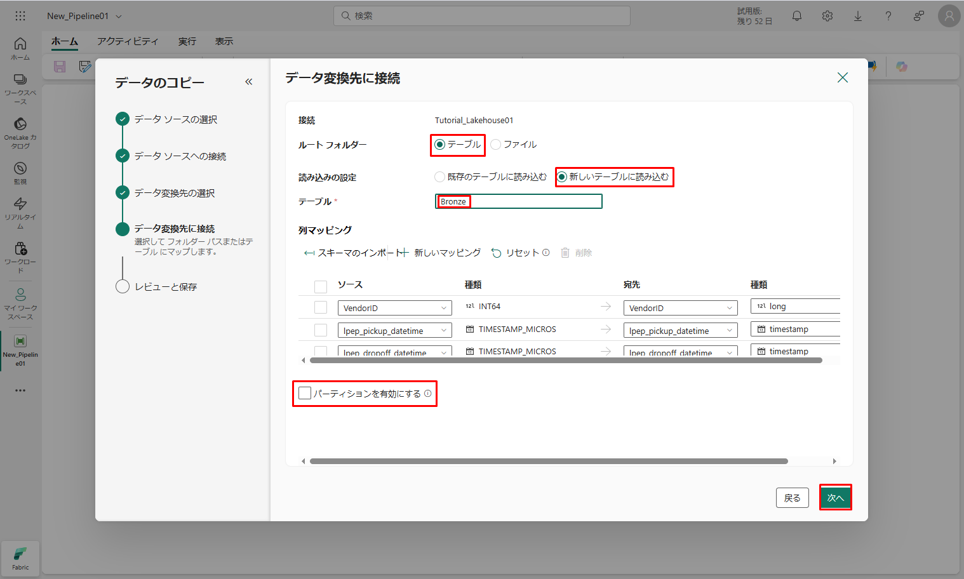Click Reset mapping button
Screen dimensions: 964x579
(515, 253)
